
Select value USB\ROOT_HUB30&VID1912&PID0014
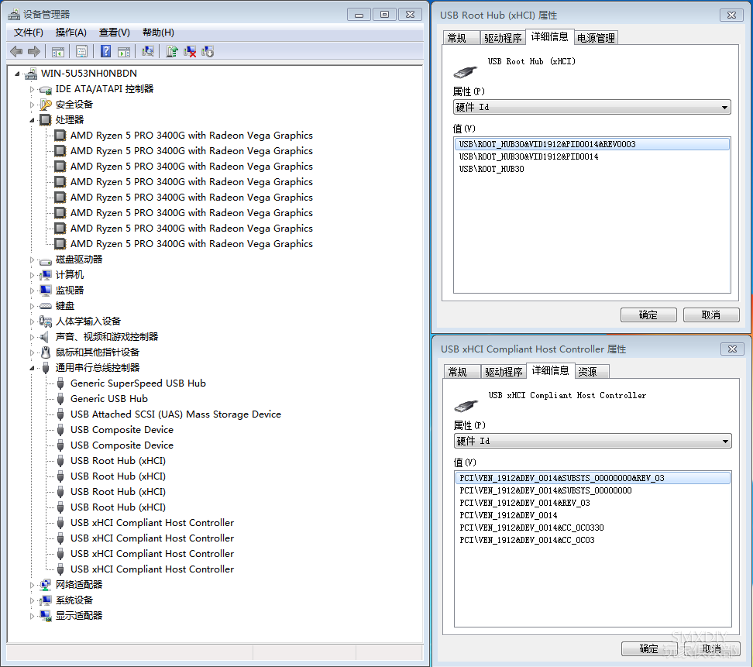pyautogui.click(x=529, y=156)
